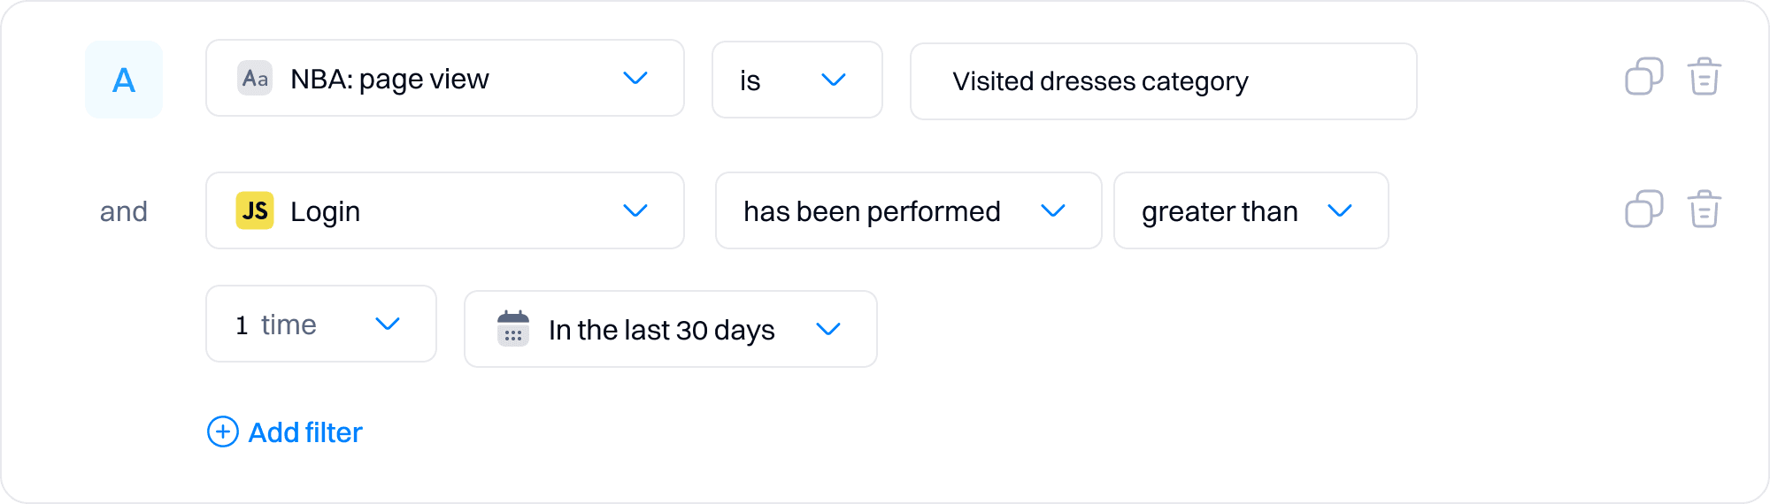Delete the Login event condition row
This screenshot has width=1770, height=504.
point(1704,210)
